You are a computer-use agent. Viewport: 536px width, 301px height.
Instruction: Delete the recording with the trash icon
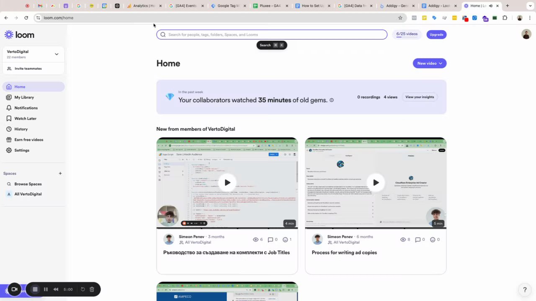click(x=92, y=289)
